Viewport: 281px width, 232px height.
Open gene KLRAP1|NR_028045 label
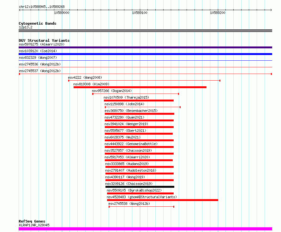pos(34,225)
